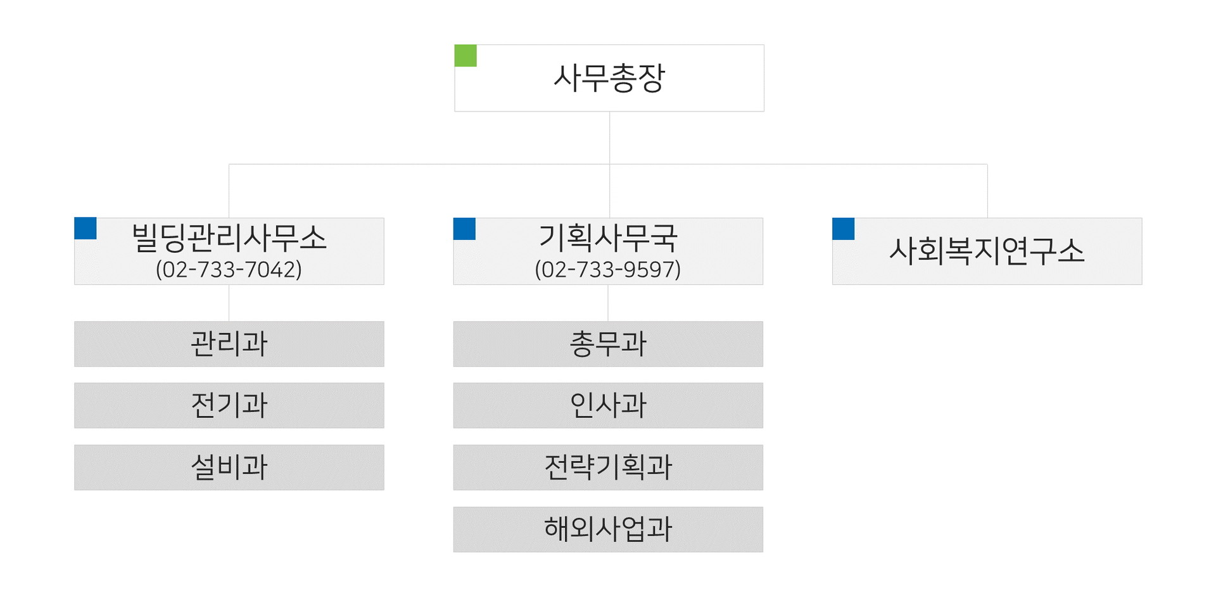Select the 해외사업과 section
Image resolution: width=1216 pixels, height=615 pixels.
pos(608,529)
